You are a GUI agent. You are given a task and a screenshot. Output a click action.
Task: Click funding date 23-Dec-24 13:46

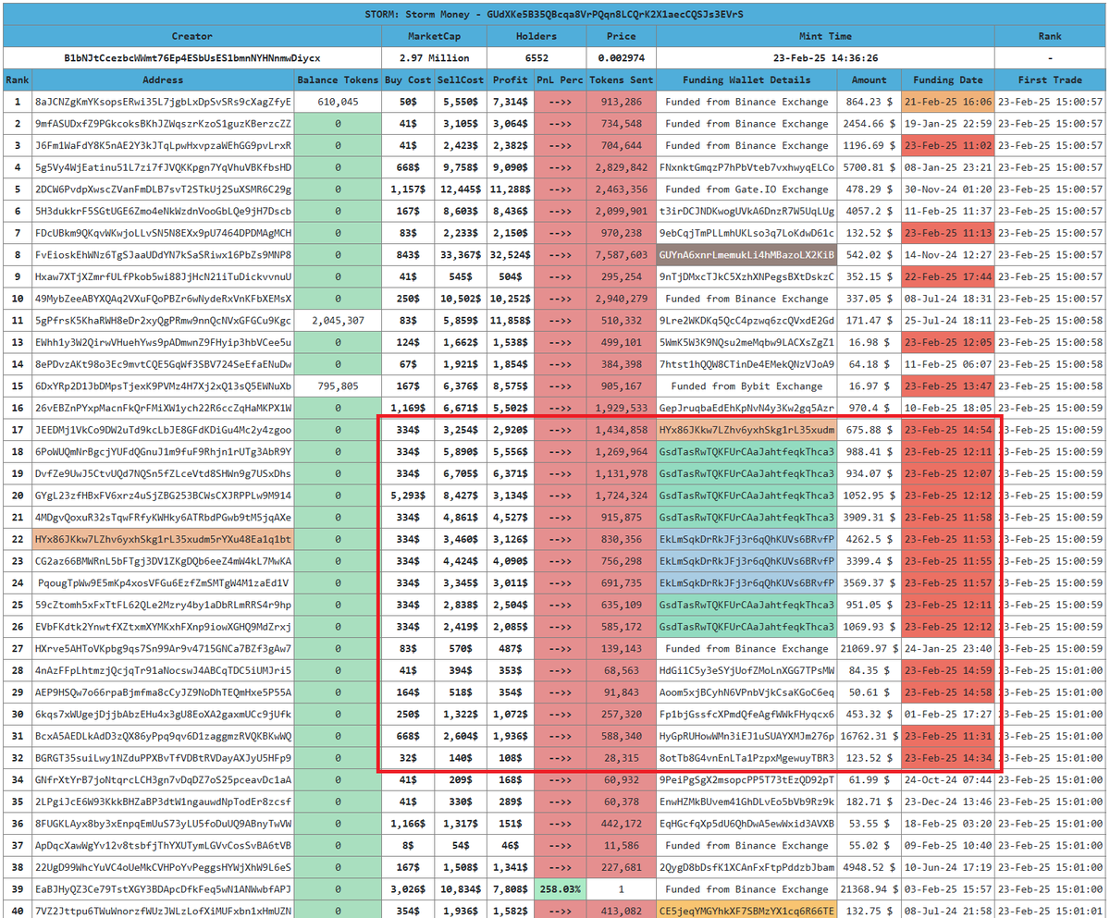pyautogui.click(x=947, y=802)
